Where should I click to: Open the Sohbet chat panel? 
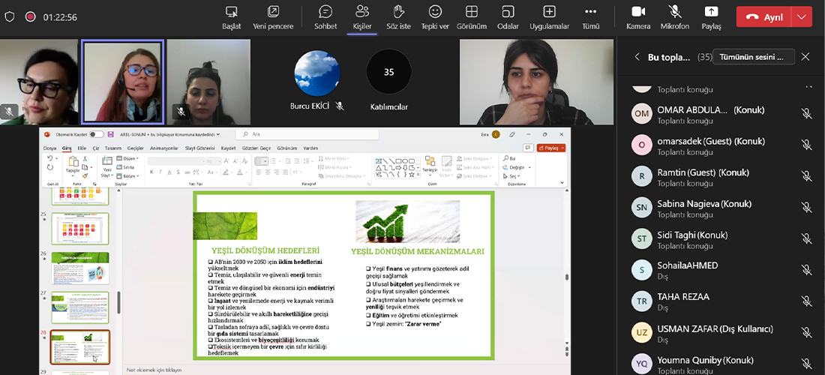click(325, 17)
